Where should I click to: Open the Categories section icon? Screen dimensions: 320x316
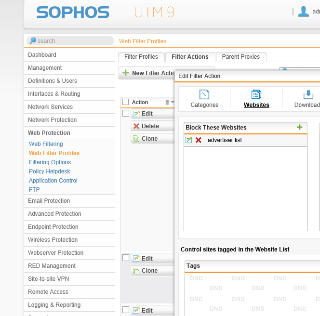coord(204,94)
